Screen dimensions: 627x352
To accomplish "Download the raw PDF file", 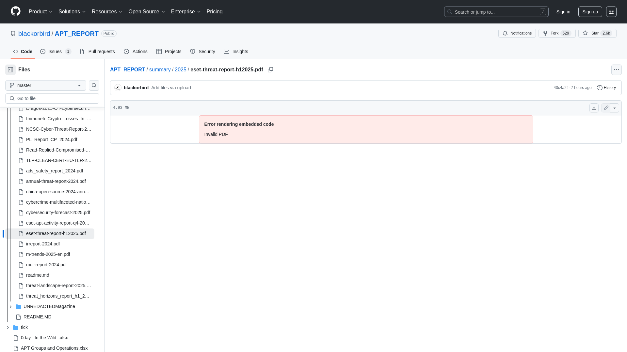I will tap(594, 108).
